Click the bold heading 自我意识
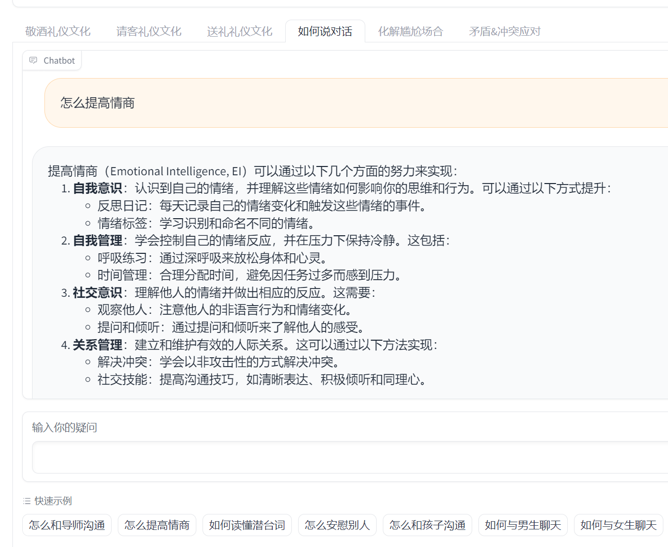Viewport: 668px width, 547px height. point(98,188)
